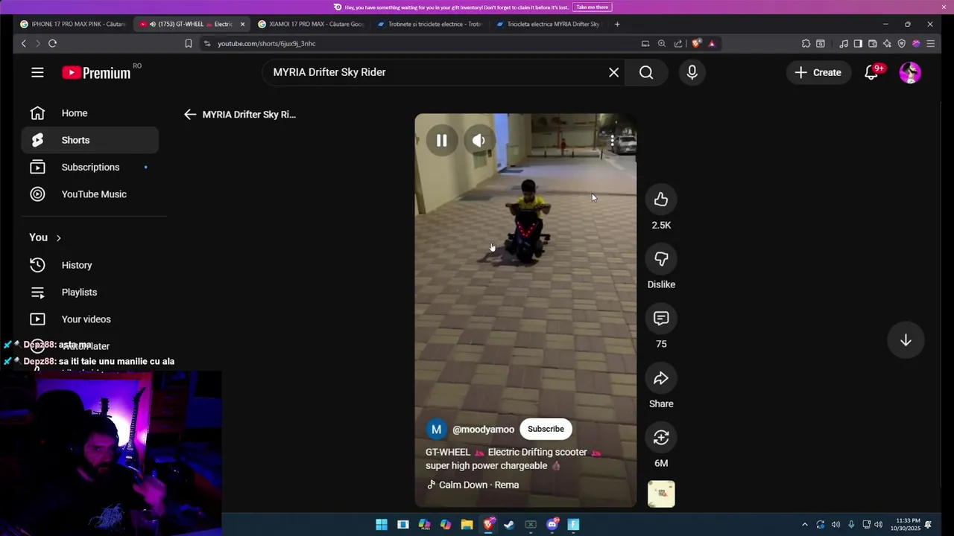Open Brave VPN shield icon

[901, 43]
